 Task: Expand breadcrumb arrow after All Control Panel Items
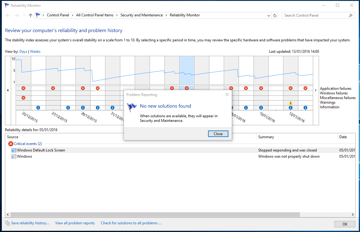(x=117, y=15)
